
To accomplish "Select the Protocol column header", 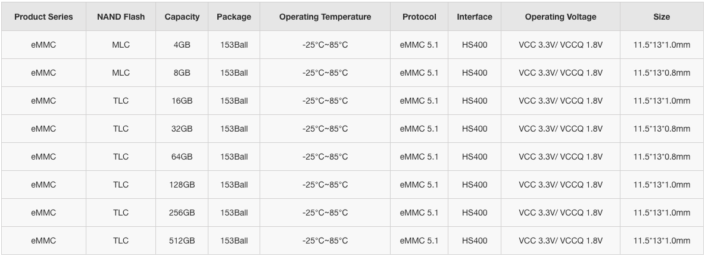I will [419, 17].
